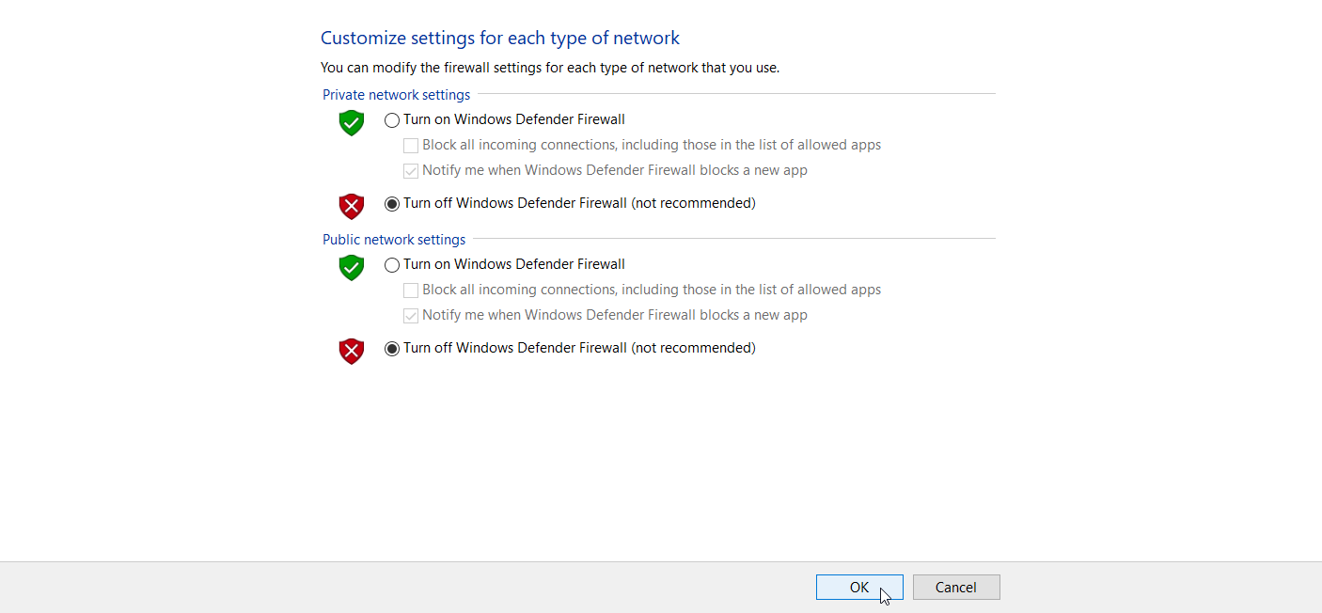Click the OK button
Screen dimensions: 1322x613
pyautogui.click(x=859, y=587)
